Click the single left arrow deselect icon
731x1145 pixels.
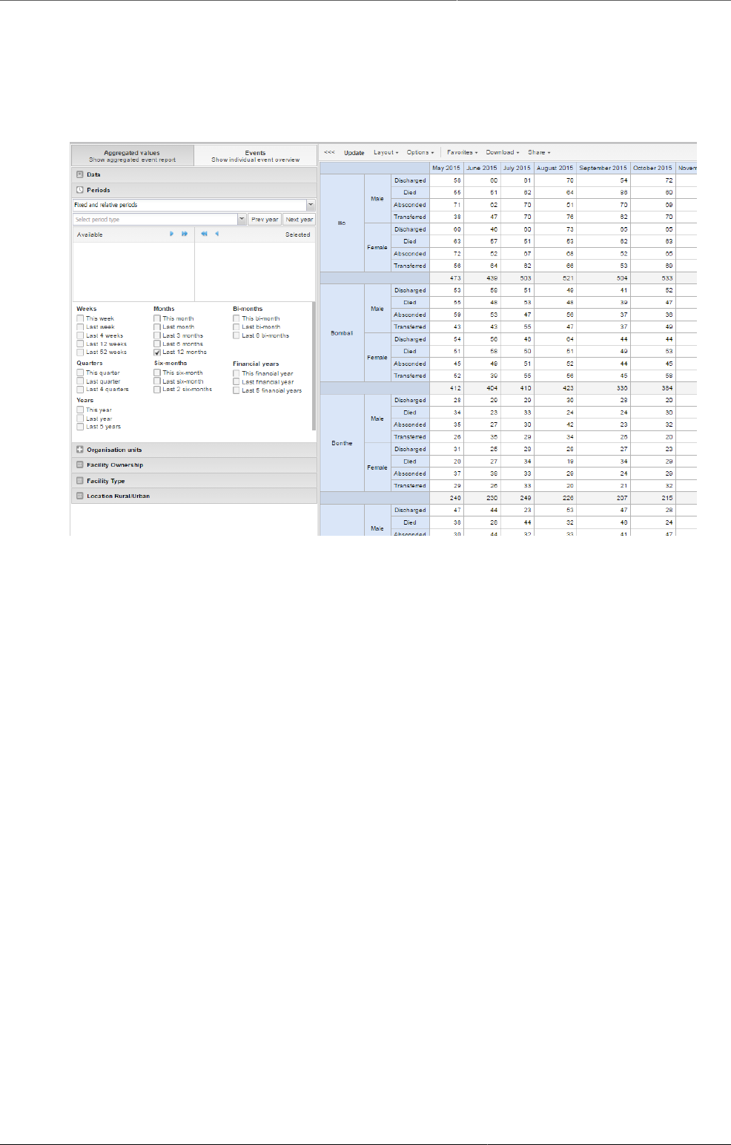click(216, 234)
